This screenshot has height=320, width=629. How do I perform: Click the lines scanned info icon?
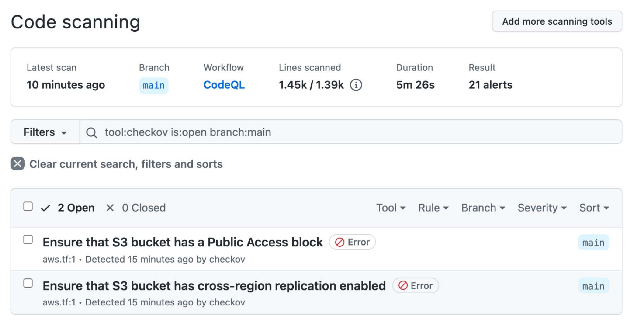(356, 85)
